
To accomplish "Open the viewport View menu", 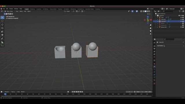I will pyautogui.click(x=17, y=11).
